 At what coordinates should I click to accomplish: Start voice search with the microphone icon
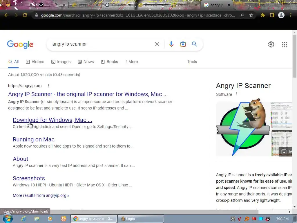pos(171,44)
